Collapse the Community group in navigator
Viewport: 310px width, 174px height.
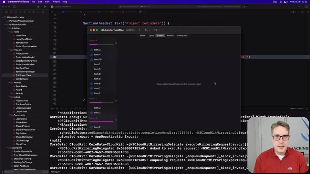(9, 115)
